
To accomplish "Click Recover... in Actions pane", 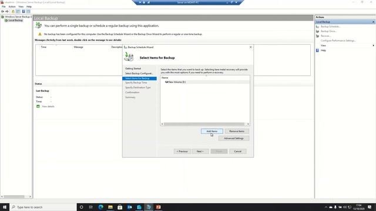I will (x=325, y=36).
